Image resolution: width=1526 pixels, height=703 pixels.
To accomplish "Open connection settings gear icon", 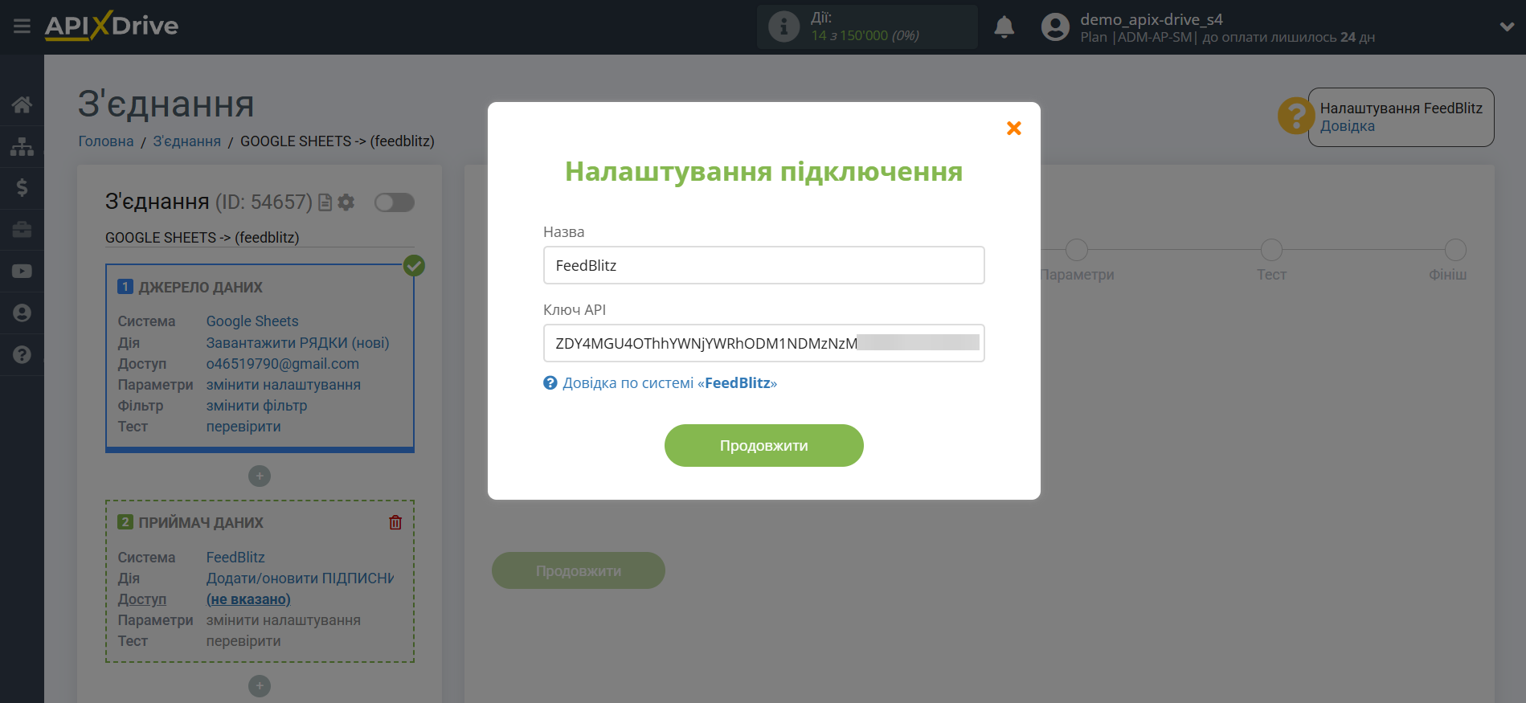I will 346,202.
